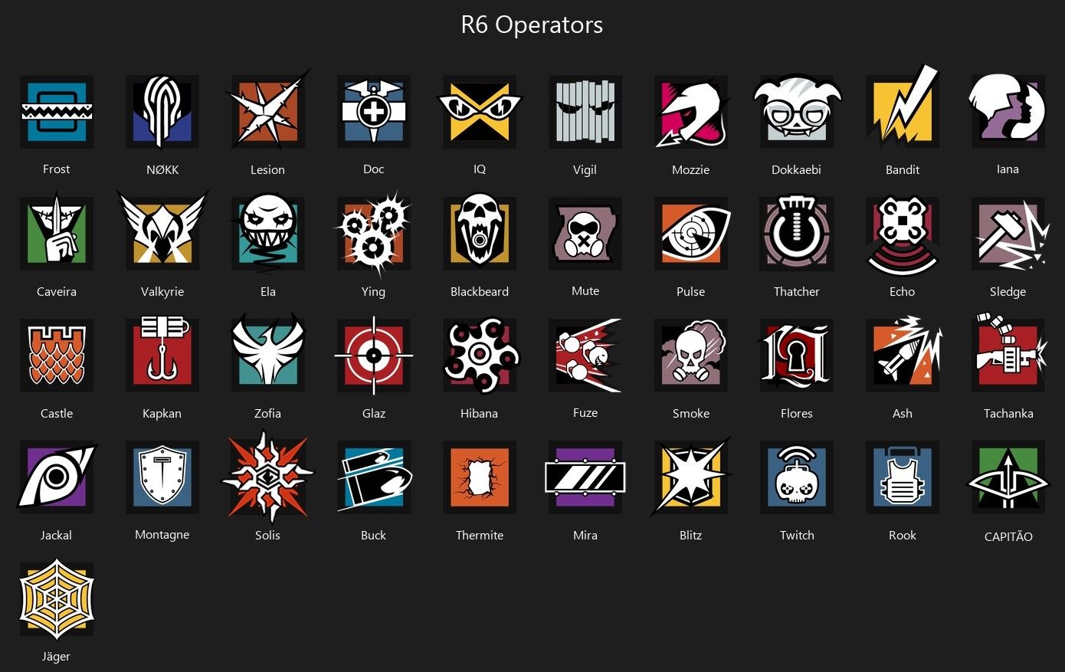Click the Kapkan hook icon

[162, 354]
